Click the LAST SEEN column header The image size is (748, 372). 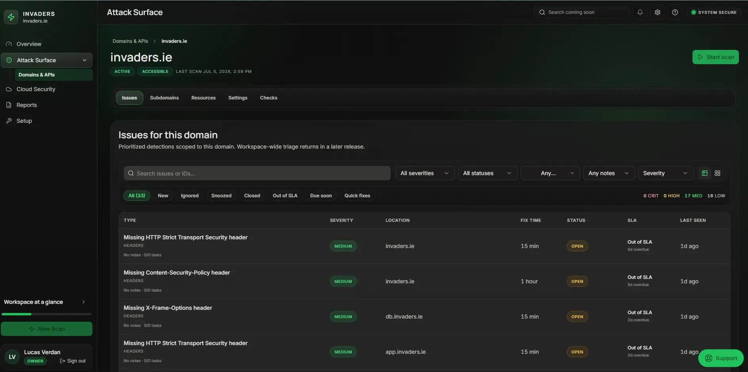[x=693, y=220]
